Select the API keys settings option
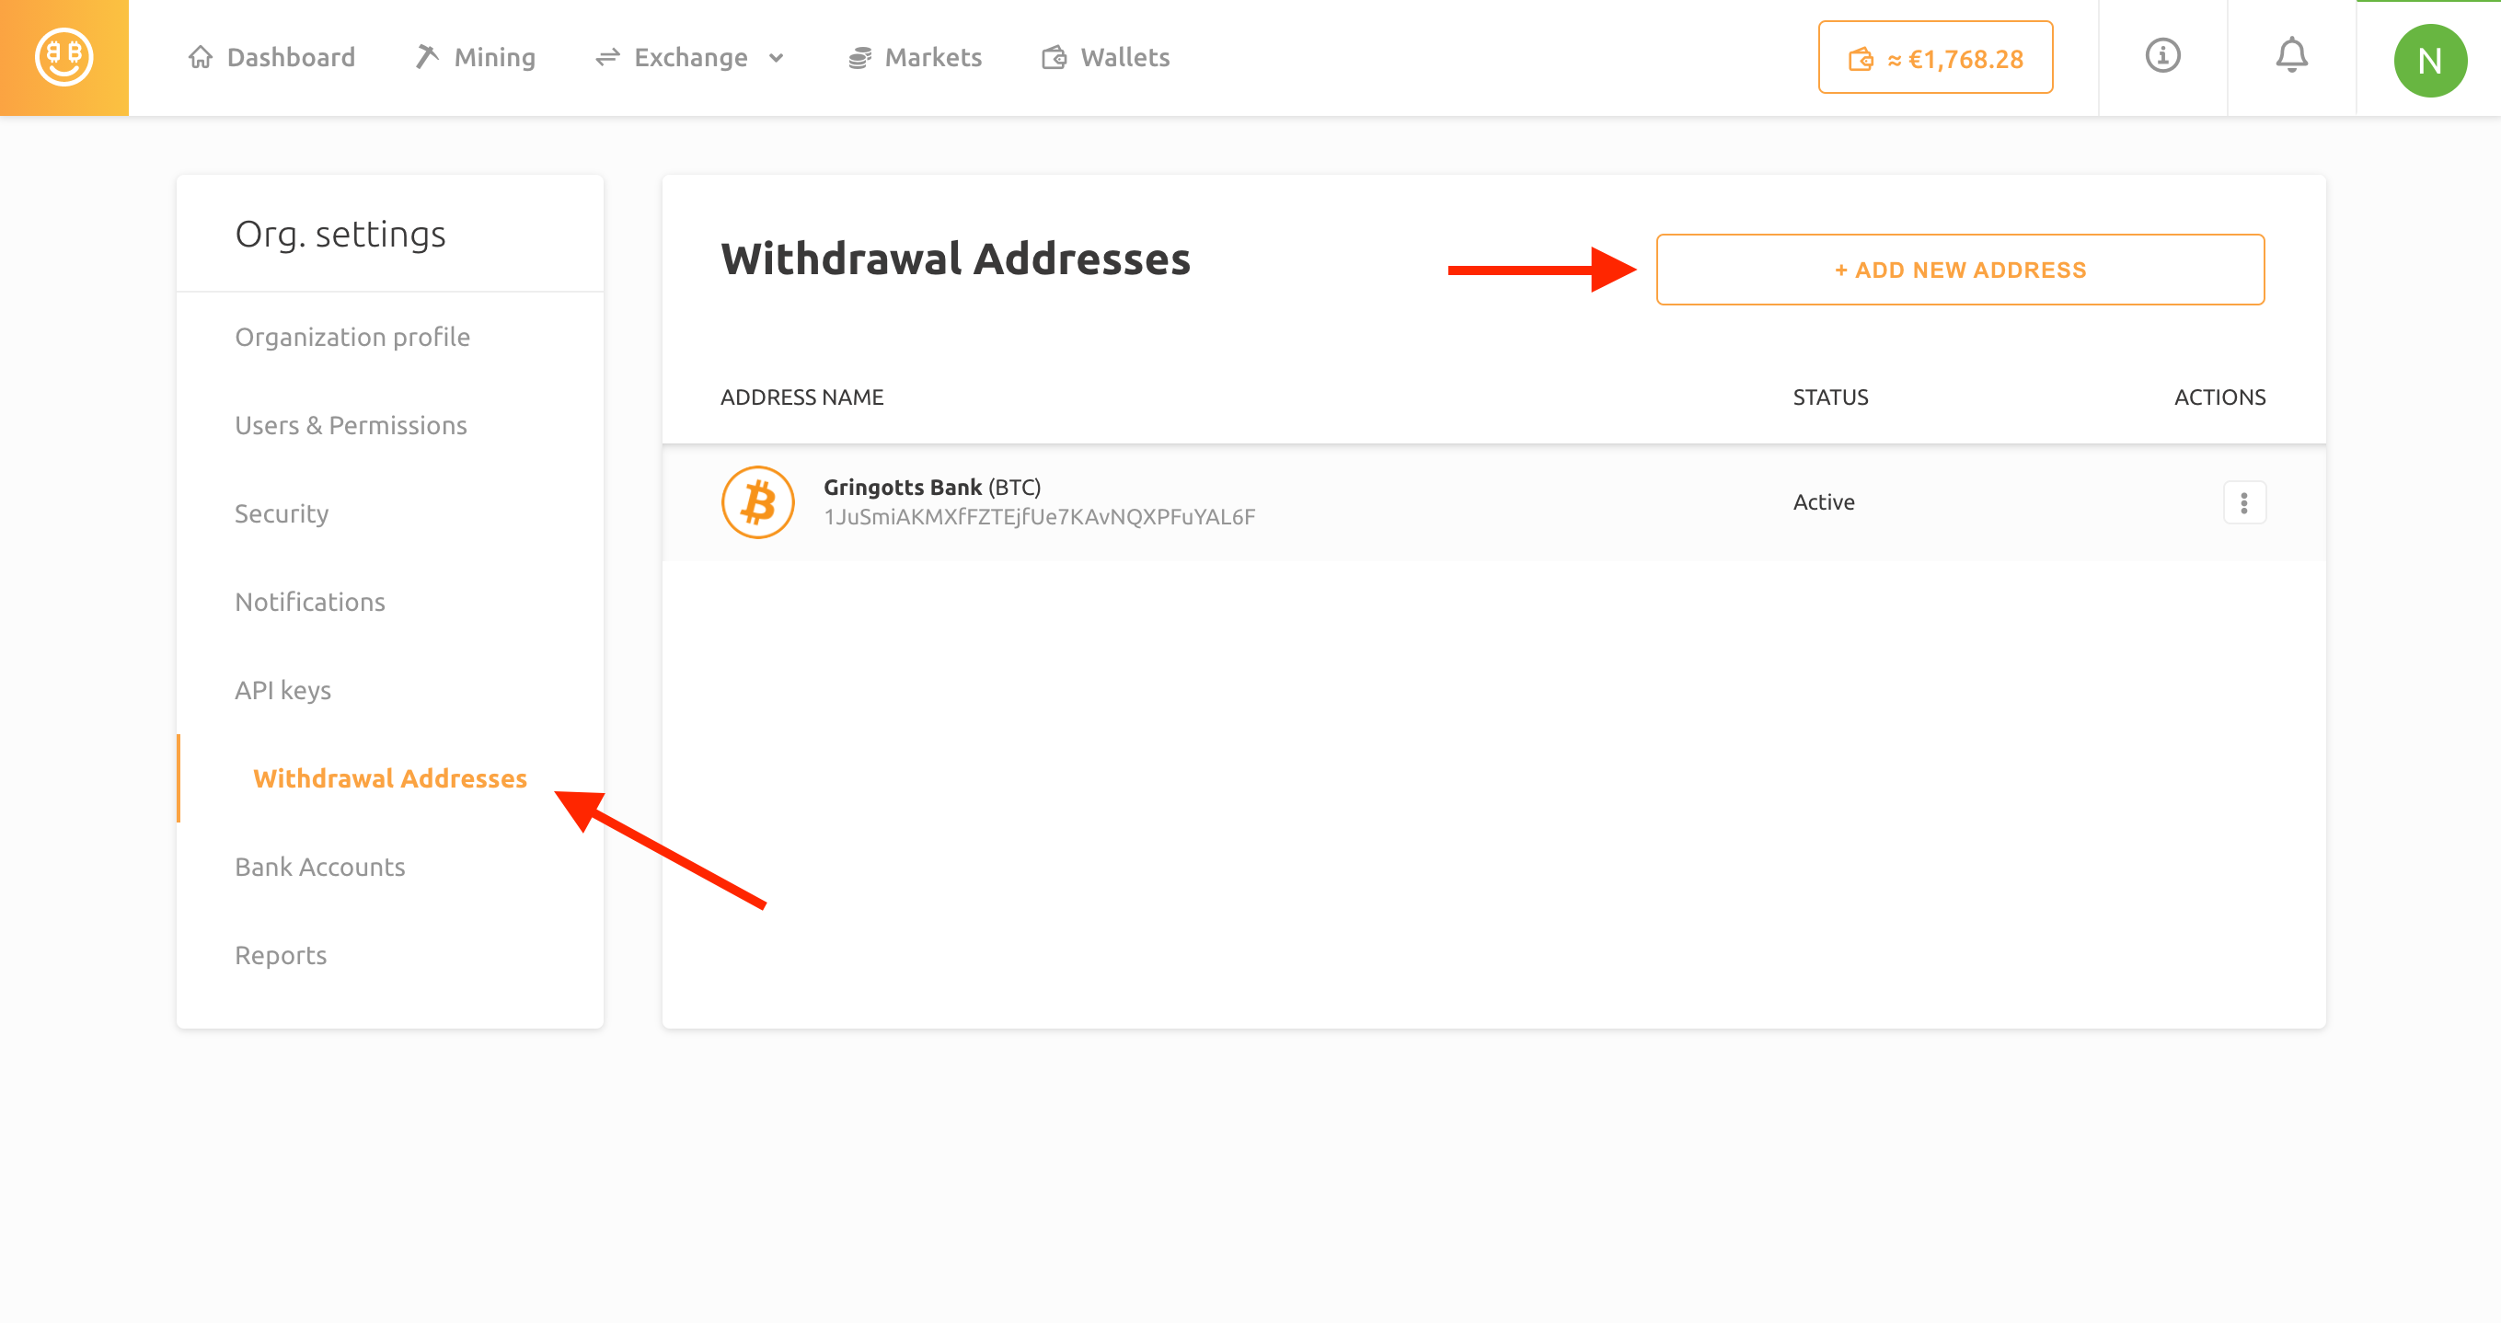Viewport: 2501px width, 1323px height. (282, 690)
